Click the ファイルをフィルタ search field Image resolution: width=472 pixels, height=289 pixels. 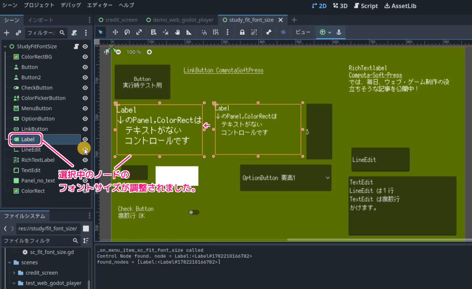pos(41,241)
